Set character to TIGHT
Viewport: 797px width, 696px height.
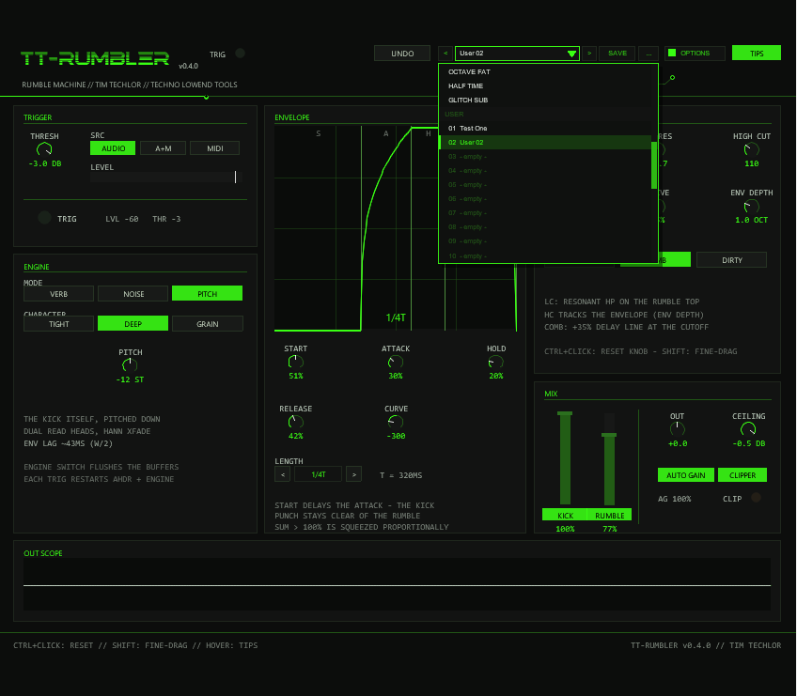tap(58, 324)
